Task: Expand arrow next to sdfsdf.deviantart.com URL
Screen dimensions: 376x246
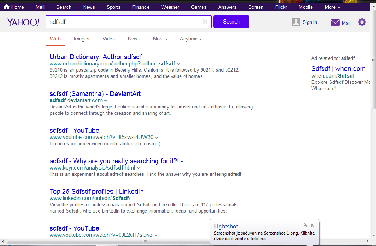Action: click(106, 101)
